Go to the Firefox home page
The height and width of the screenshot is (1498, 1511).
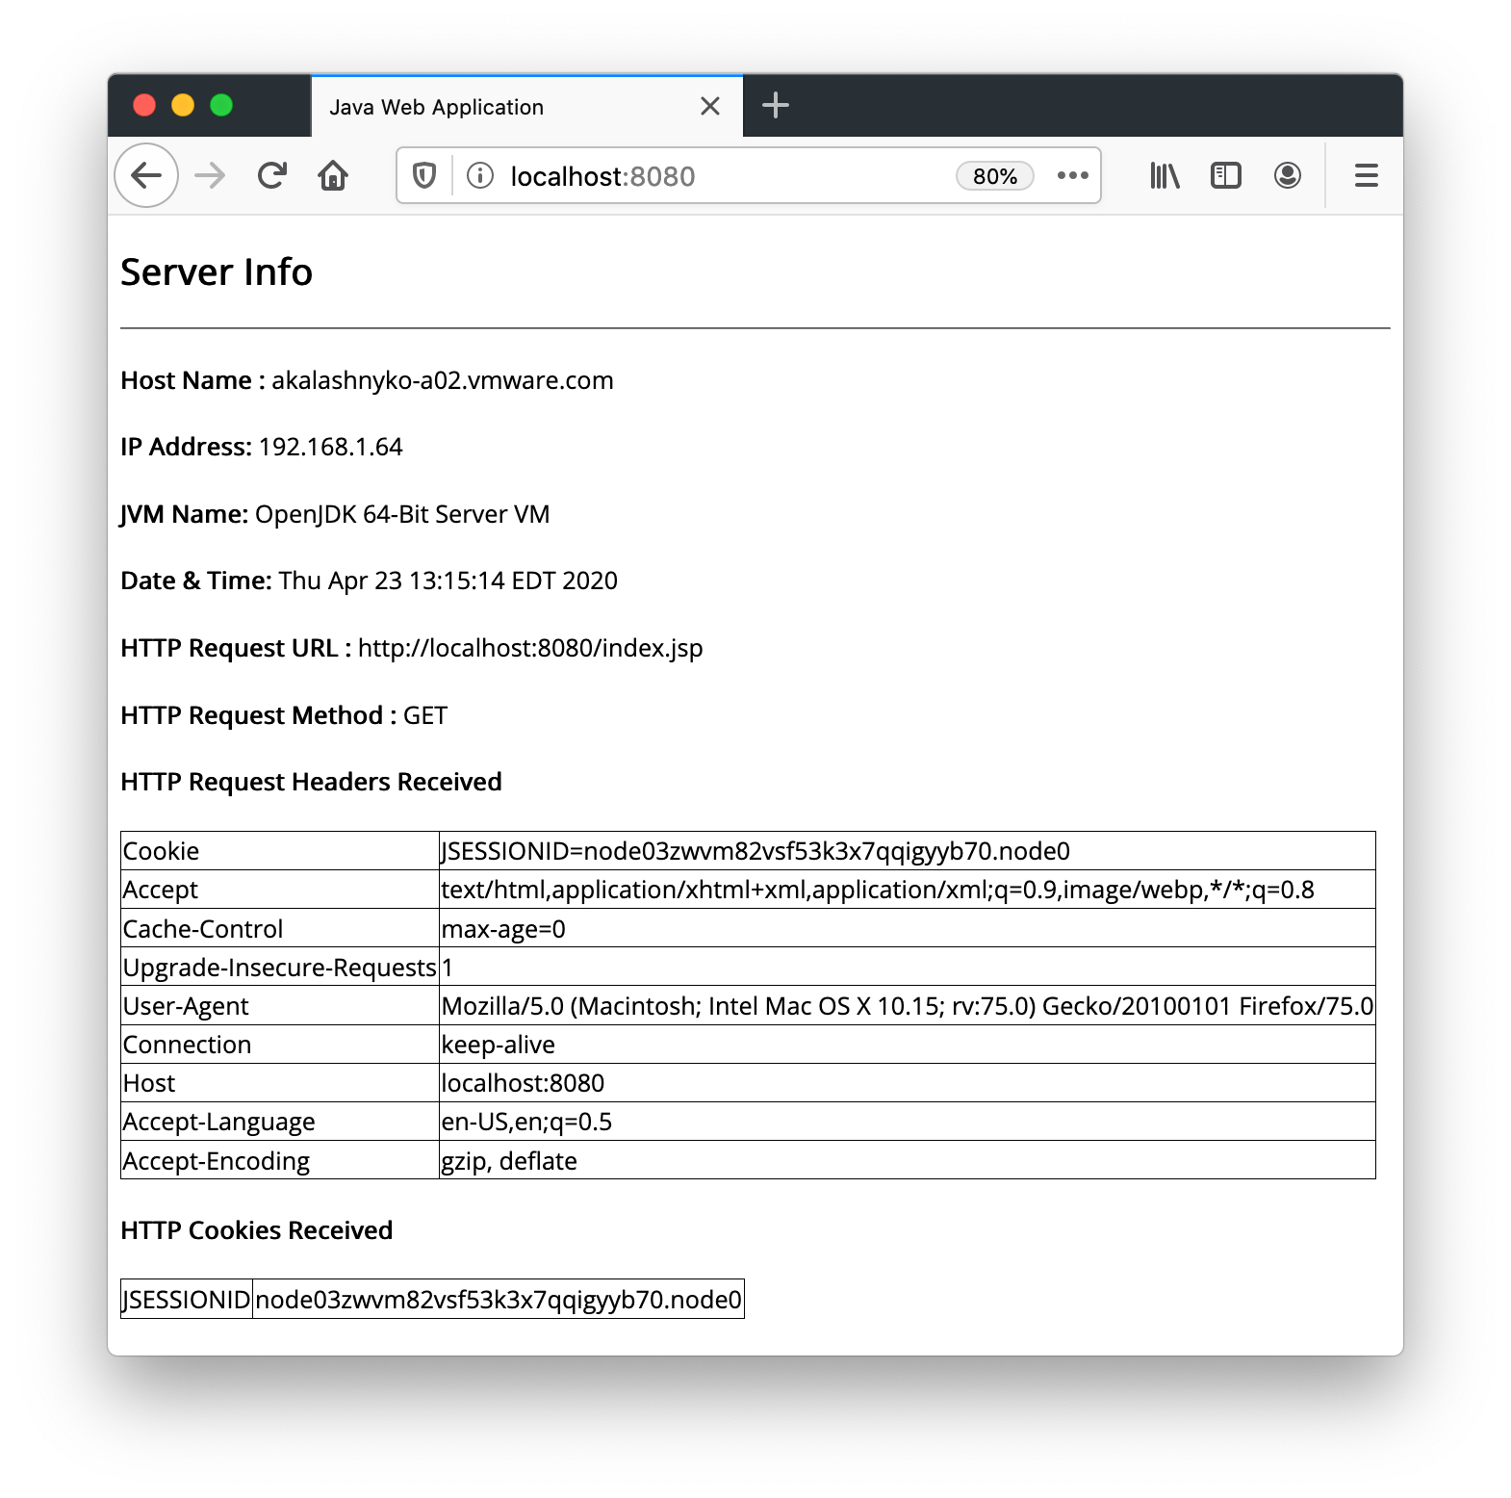[333, 175]
